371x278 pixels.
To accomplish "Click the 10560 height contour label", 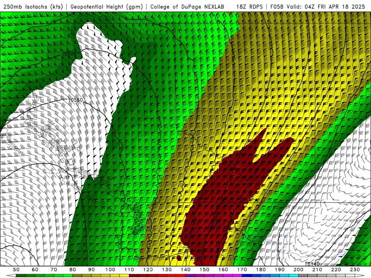I will pyautogui.click(x=75, y=100).
